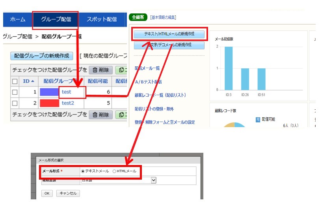Open 登録・解除フォームと空メールの設定 link
Image resolution: width=320 pixels, height=212 pixels.
(165, 122)
